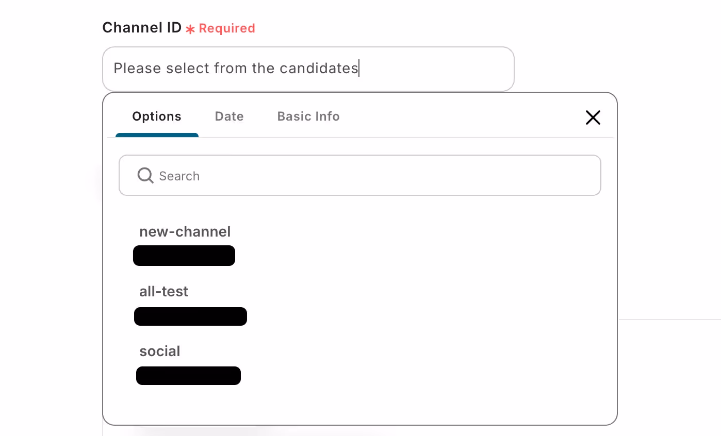Open the Date tab

tap(230, 116)
